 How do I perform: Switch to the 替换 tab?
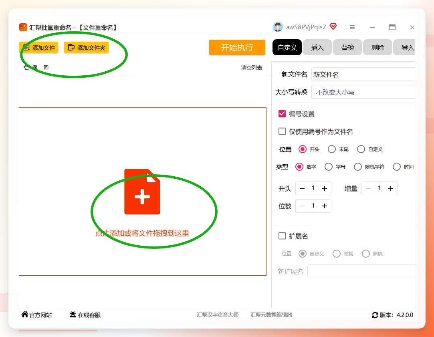coord(348,47)
